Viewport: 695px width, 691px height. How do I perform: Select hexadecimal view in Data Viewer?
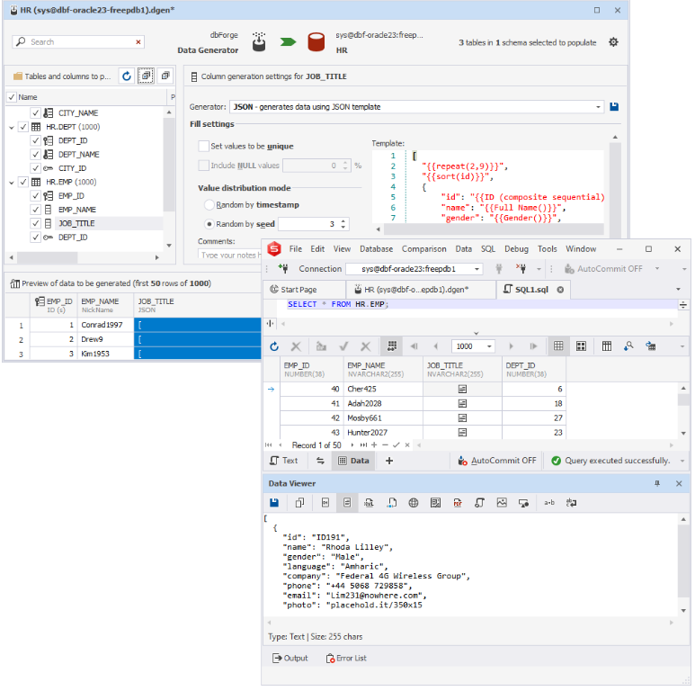[325, 503]
